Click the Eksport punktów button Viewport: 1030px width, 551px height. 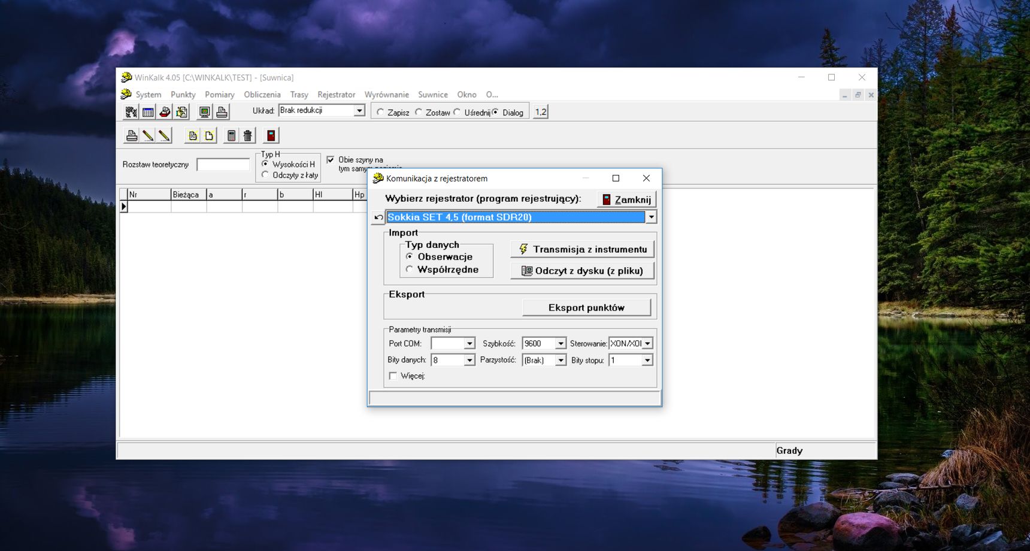point(587,308)
